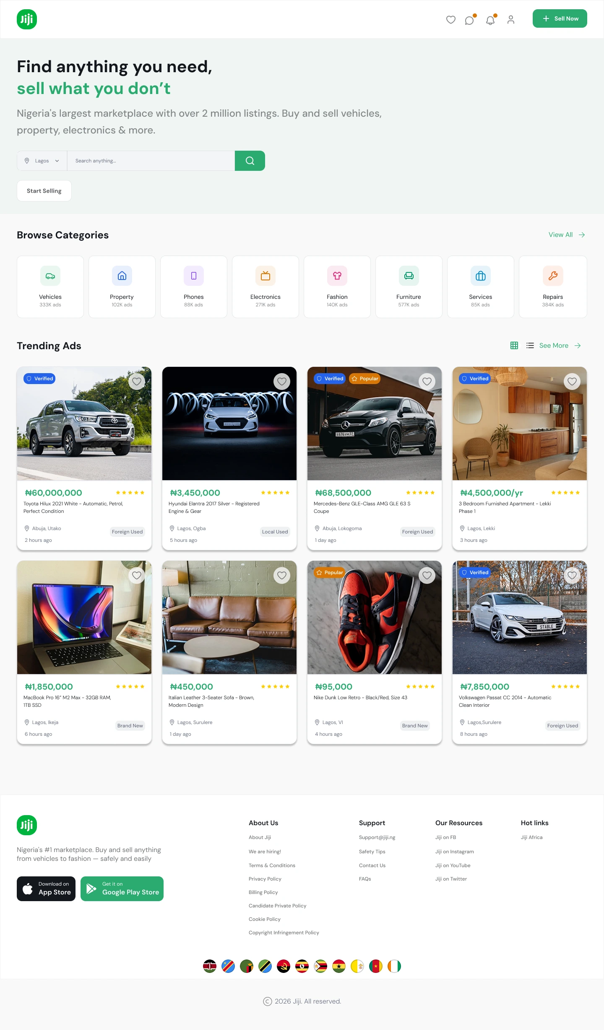Screen dimensions: 604x1030
Task: Download on the App Store button
Action: click(x=46, y=889)
